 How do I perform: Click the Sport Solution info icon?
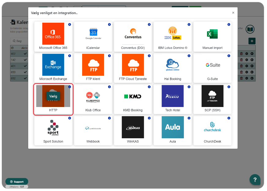tap(70, 118)
